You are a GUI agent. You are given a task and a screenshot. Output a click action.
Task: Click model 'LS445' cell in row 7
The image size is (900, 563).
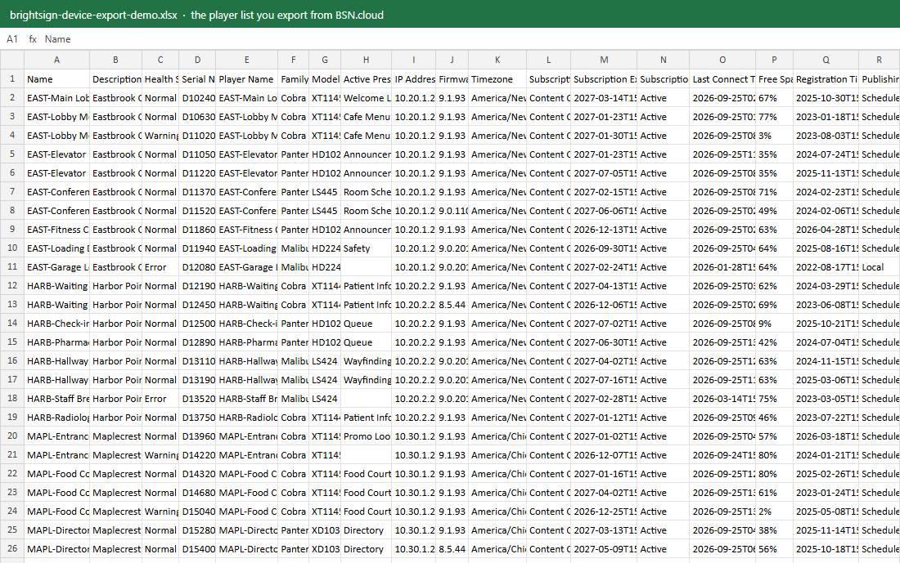tap(325, 191)
